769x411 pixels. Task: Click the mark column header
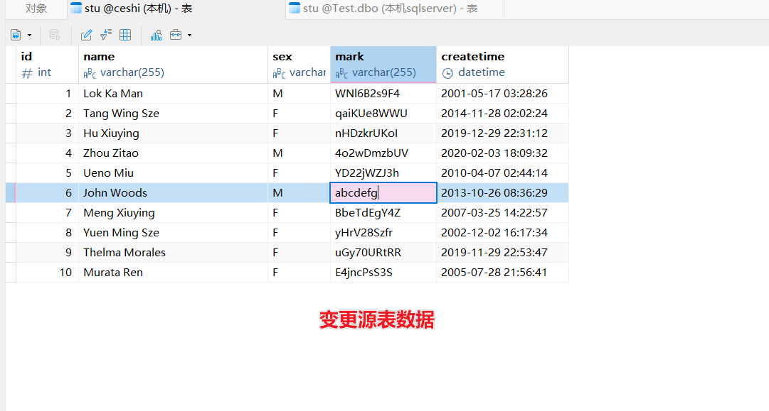pyautogui.click(x=349, y=56)
